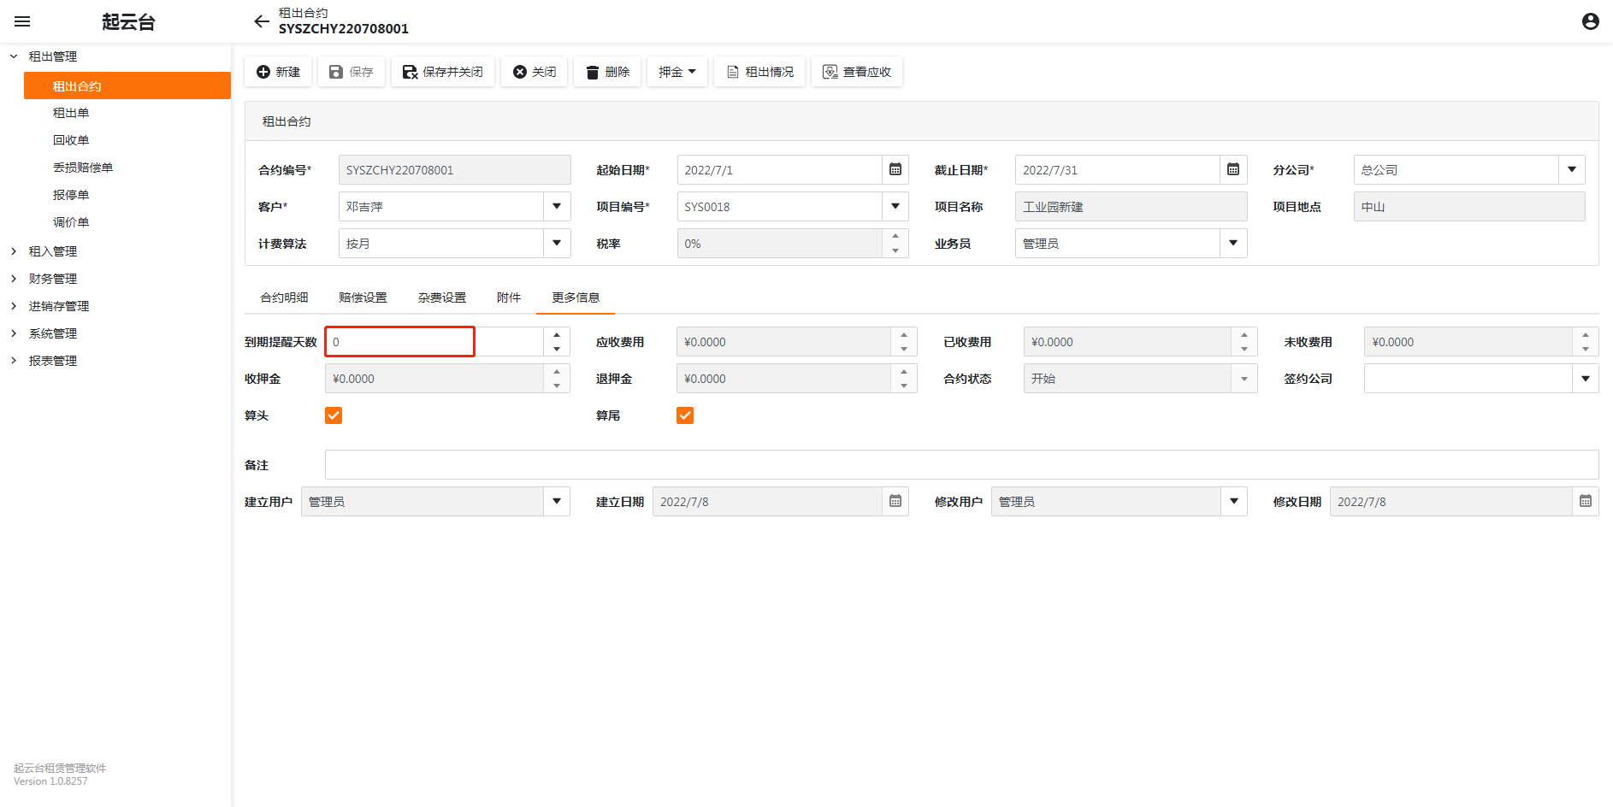This screenshot has height=807, width=1613.
Task: Increase 应收费用 spinner value
Action: [904, 335]
